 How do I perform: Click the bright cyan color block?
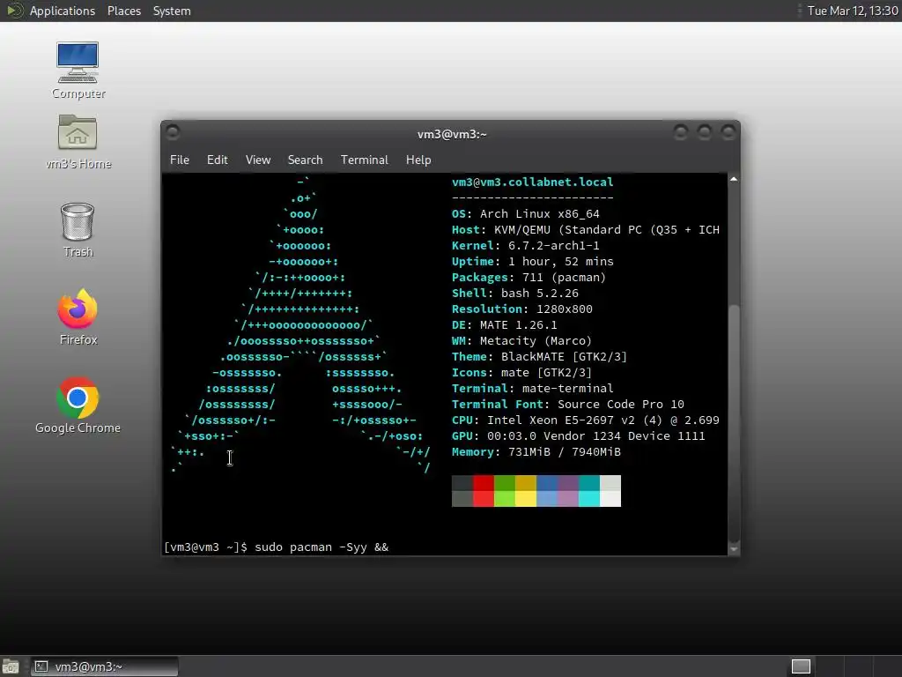(589, 499)
